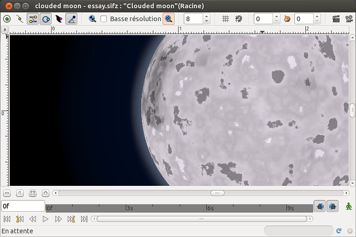Toggle width handles display icon
The height and width of the screenshot is (237, 356).
point(59,19)
